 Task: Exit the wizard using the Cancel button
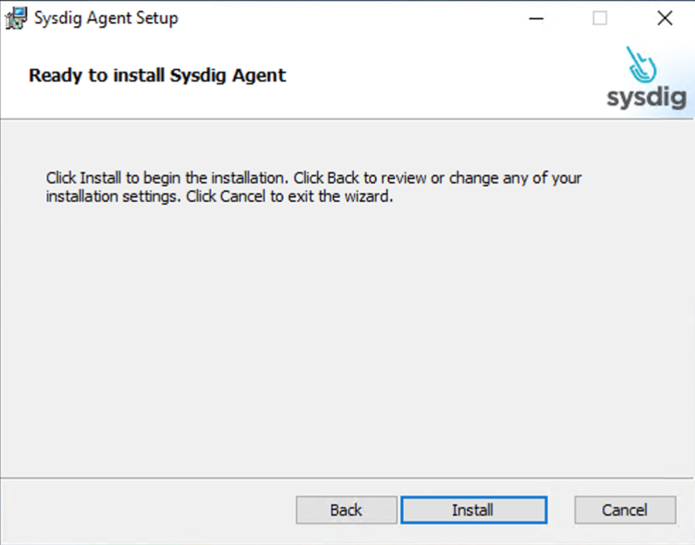624,510
